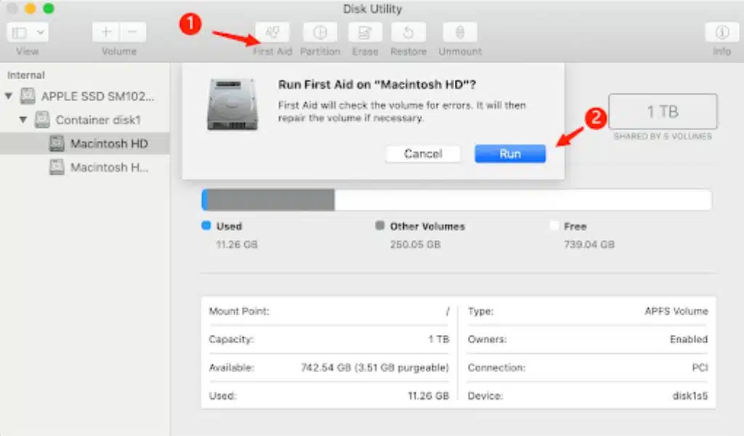This screenshot has width=744, height=436.
Task: Click the green fullscreen window button
Action: (x=49, y=9)
